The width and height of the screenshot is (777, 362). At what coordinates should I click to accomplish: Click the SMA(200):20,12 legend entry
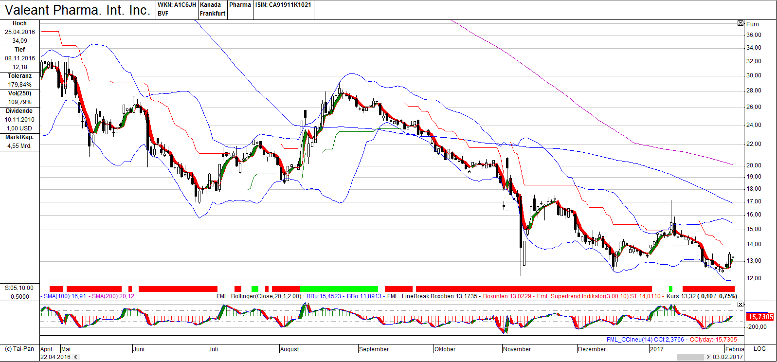tap(113, 296)
